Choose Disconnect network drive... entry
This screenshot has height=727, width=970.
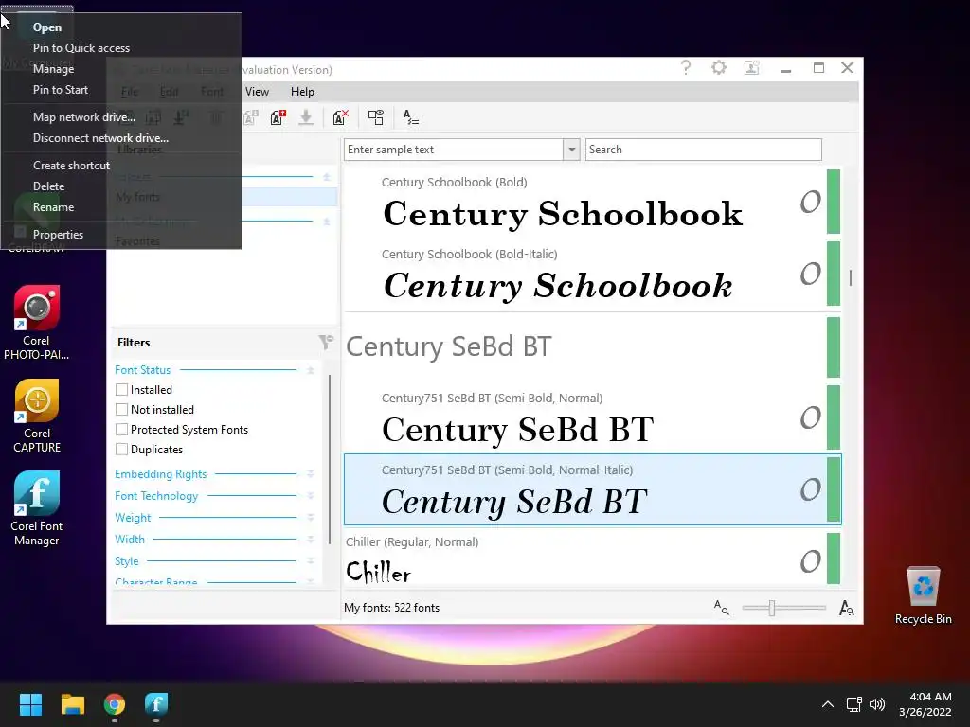[120, 138]
